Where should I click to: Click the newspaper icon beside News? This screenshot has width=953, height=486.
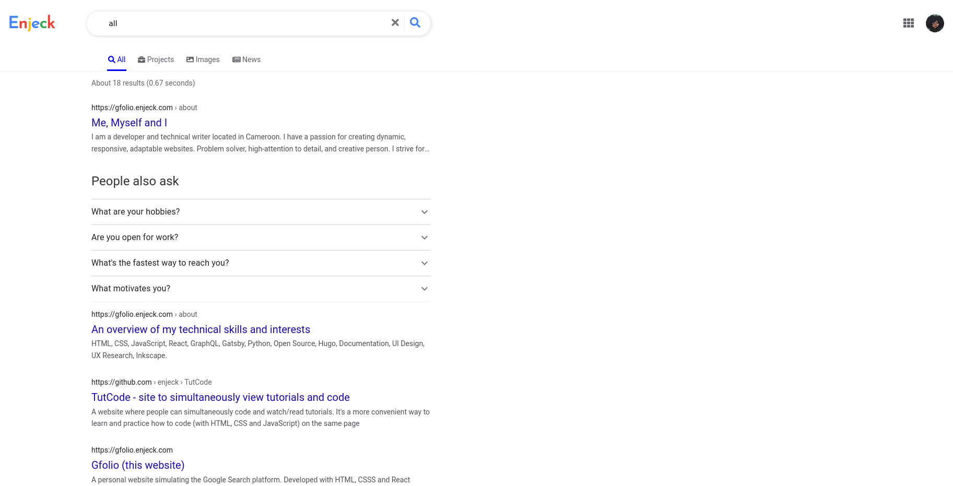pos(237,60)
